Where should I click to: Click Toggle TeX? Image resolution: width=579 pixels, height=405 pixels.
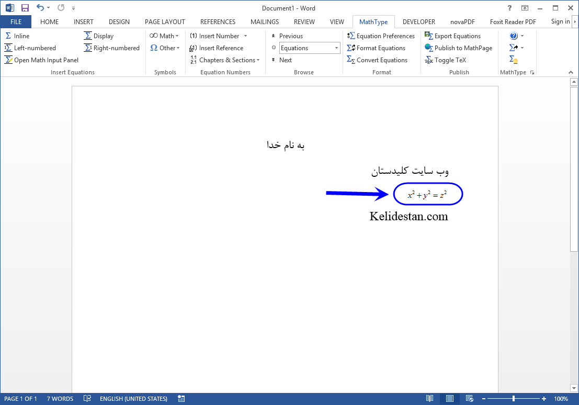click(445, 60)
